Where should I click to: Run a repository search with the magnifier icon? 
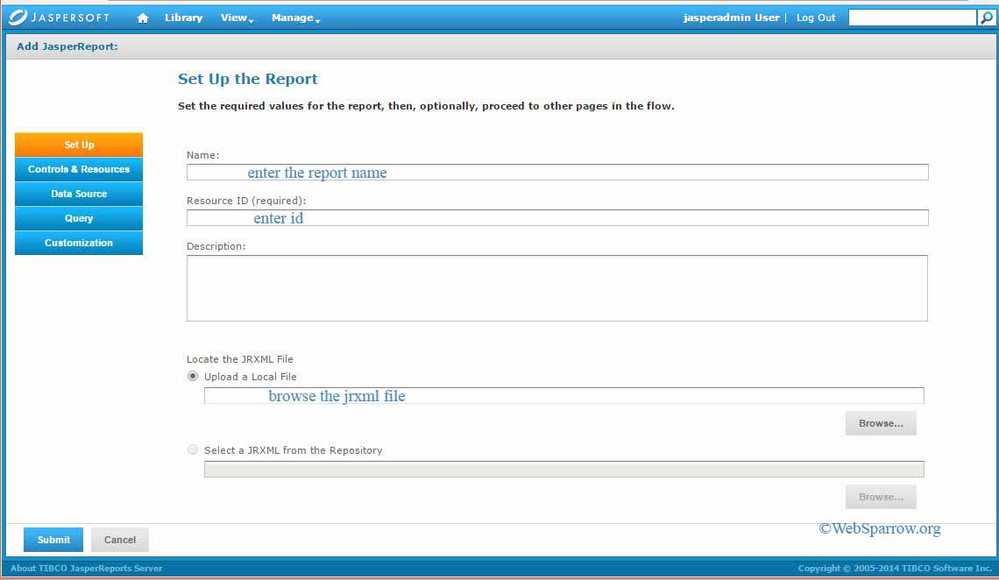tap(986, 17)
